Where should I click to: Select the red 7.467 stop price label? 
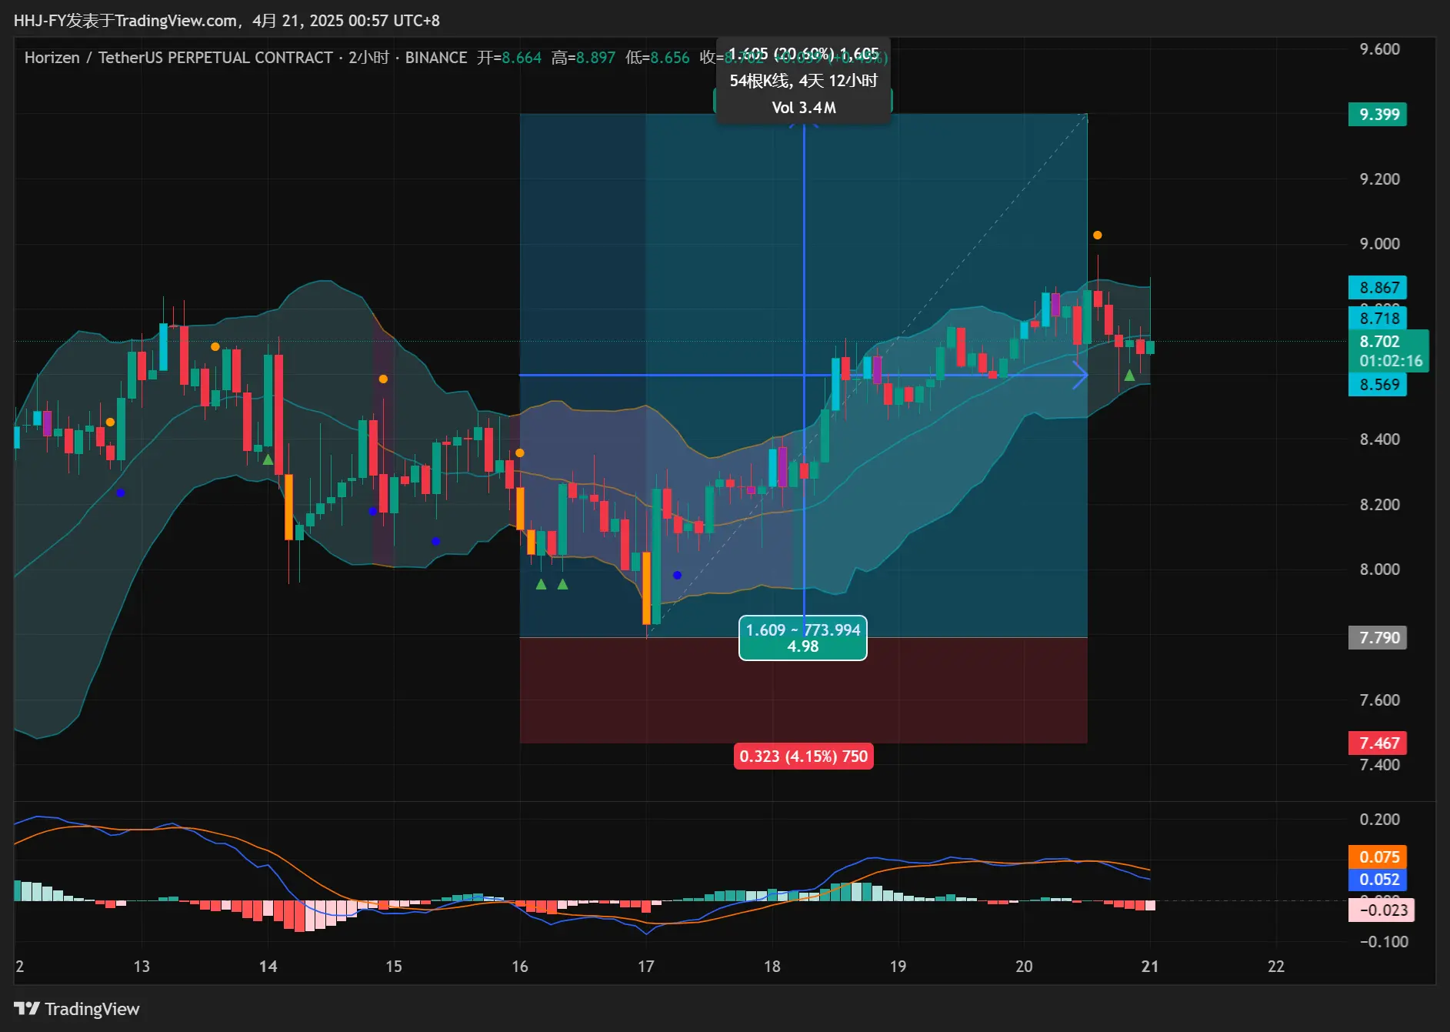1378,743
